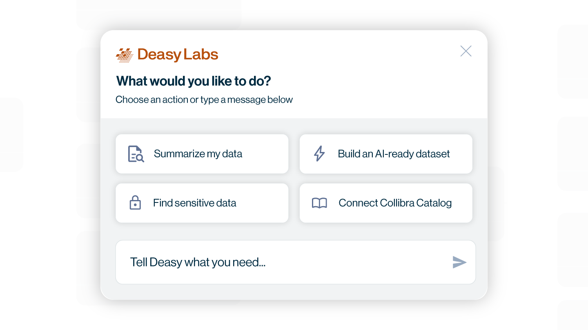The height and width of the screenshot is (330, 588).
Task: Select the open book icon for Collibra Catalog
Action: pyautogui.click(x=320, y=203)
